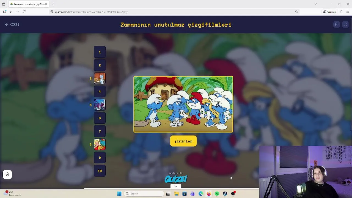
Task: Click the Giriş yap sign-in button
Action: [329, 12]
